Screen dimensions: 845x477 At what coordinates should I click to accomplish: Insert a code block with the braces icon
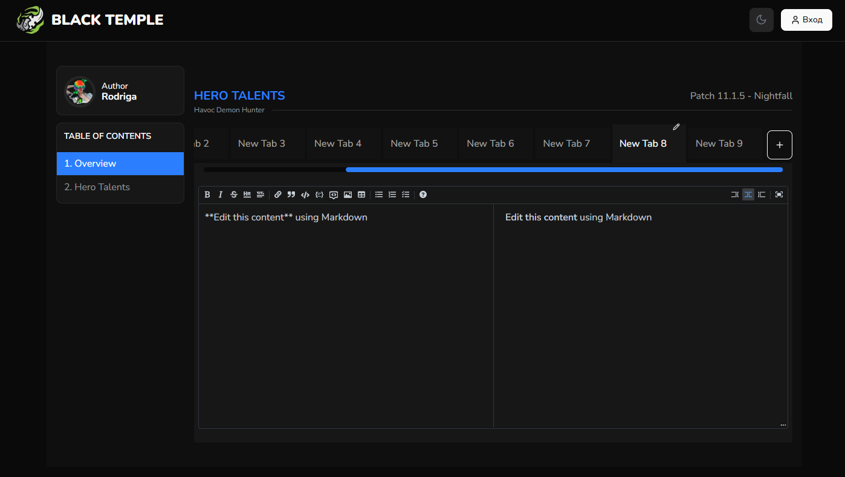pyautogui.click(x=319, y=194)
